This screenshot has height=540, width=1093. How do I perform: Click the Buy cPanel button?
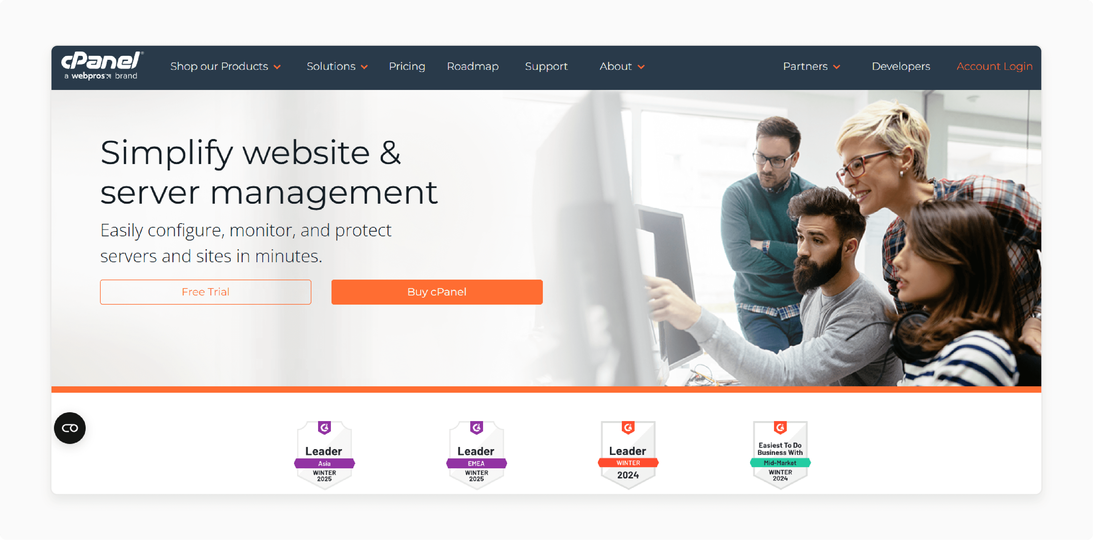pyautogui.click(x=436, y=292)
